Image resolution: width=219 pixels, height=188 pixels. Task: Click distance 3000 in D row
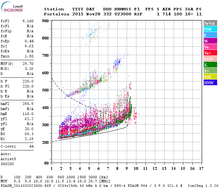tap(93, 177)
